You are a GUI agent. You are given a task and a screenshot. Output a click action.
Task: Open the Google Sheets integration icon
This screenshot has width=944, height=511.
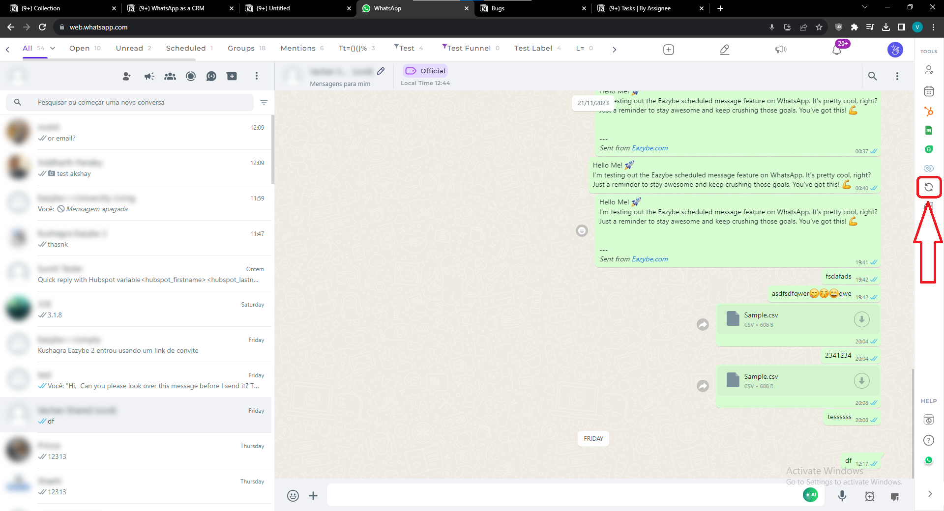coord(928,130)
